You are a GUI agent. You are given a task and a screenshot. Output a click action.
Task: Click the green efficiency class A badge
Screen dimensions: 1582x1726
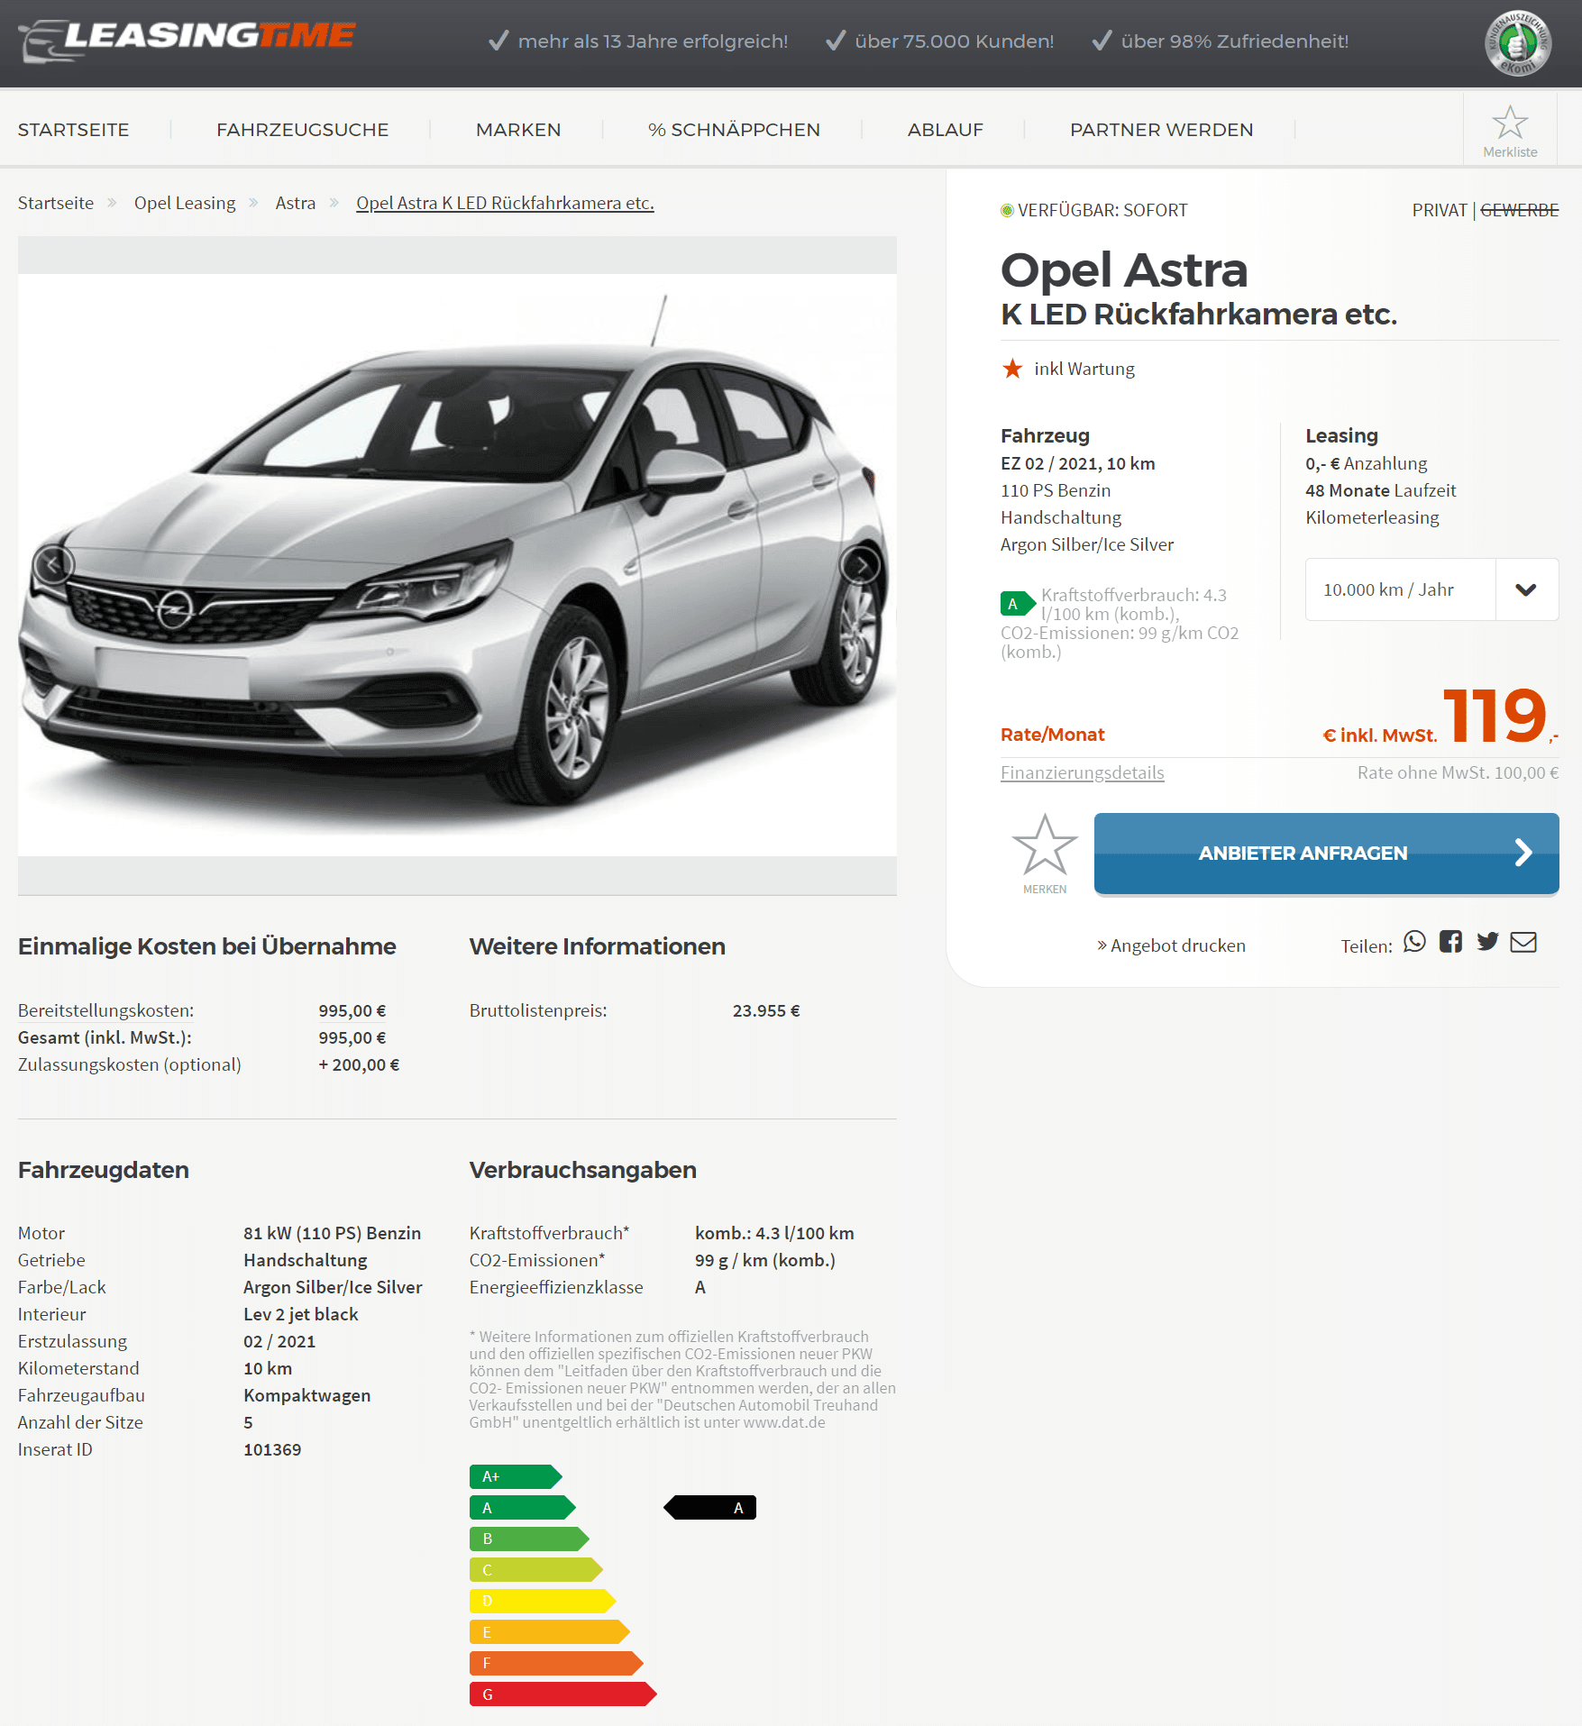coord(1018,604)
